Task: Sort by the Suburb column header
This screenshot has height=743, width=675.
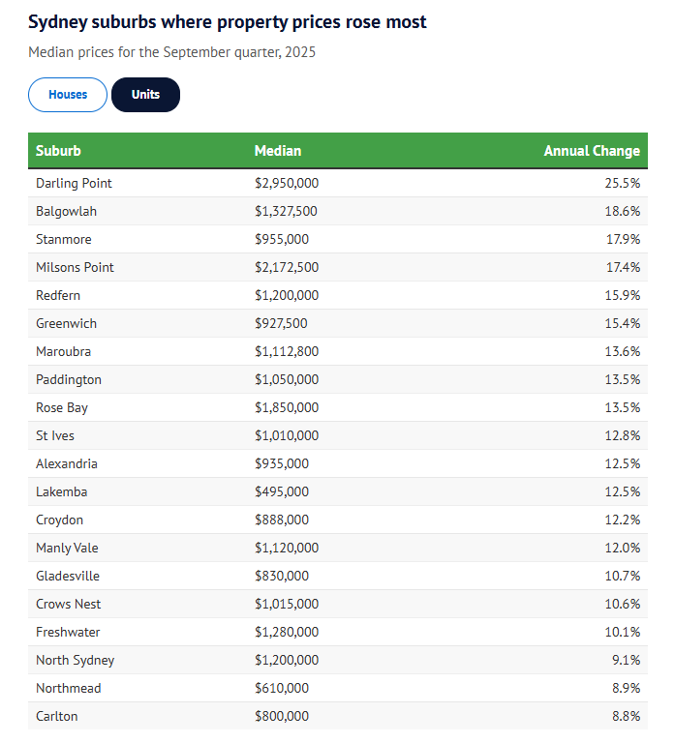Action: point(58,151)
